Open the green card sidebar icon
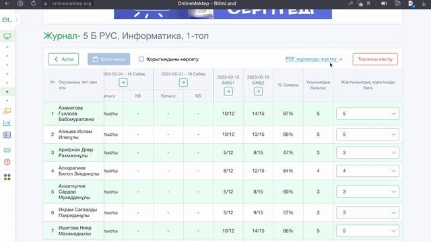 (x=7, y=150)
